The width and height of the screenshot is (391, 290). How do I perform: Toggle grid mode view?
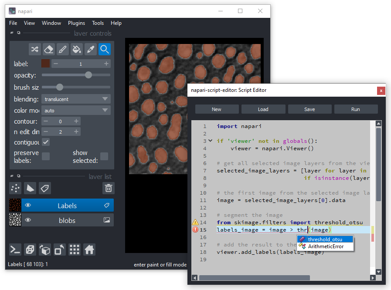coord(74,250)
